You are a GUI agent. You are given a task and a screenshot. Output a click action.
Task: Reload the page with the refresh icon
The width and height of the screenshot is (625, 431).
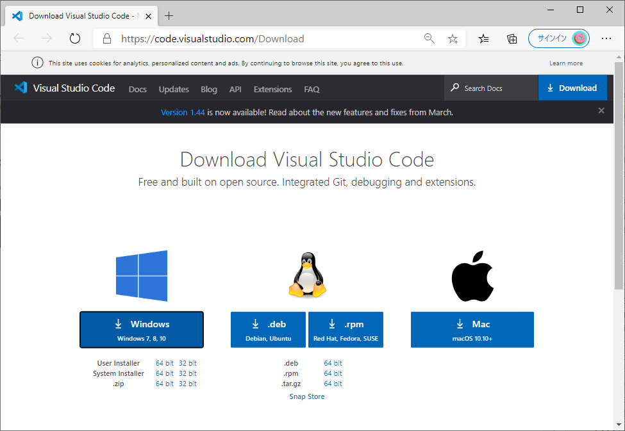click(75, 38)
